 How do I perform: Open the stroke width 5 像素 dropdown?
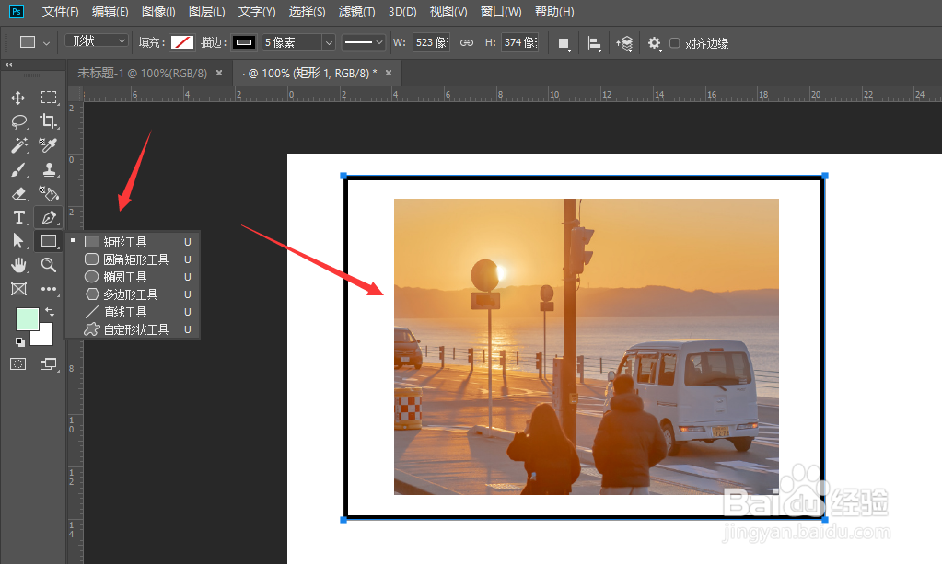(x=329, y=42)
